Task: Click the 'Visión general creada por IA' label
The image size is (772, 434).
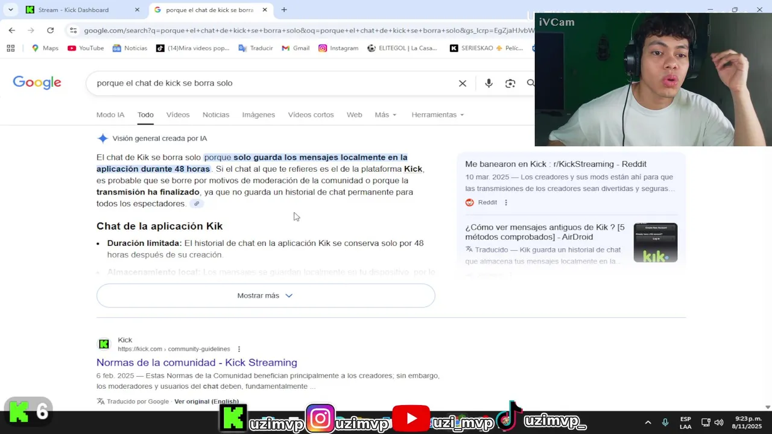Action: tap(159, 139)
